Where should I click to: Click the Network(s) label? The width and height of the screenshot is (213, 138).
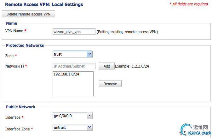tap(14, 66)
